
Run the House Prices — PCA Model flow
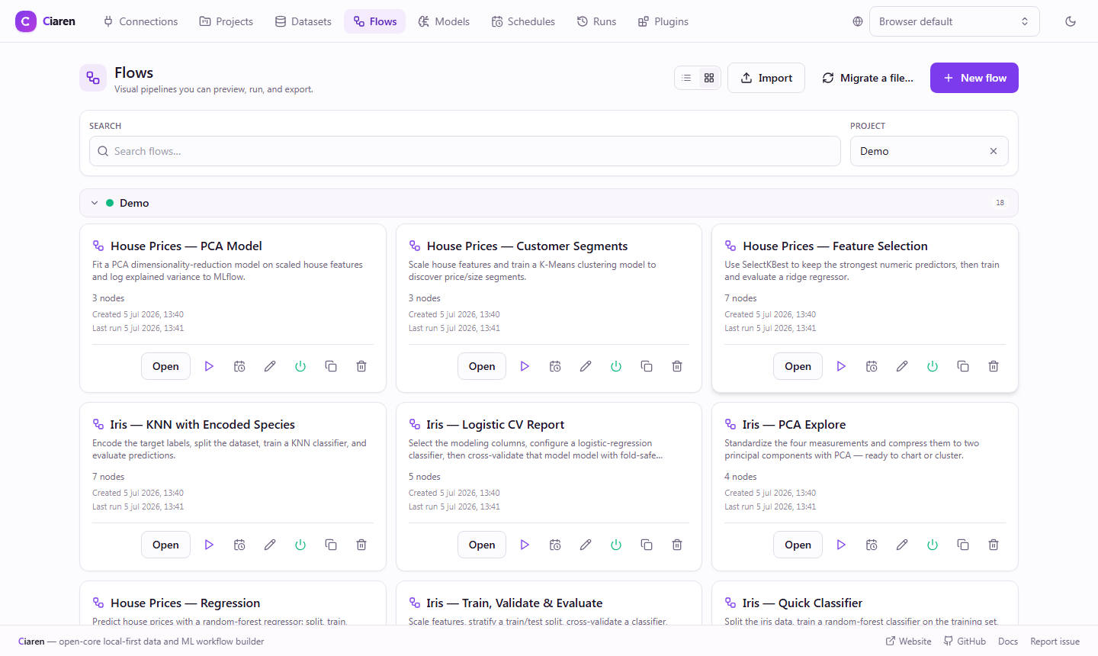[209, 366]
